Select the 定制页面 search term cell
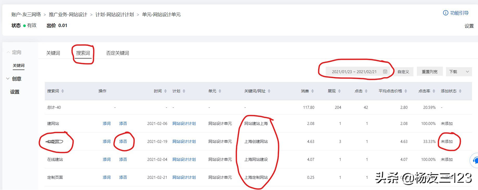478x190 pixels. tap(55, 178)
